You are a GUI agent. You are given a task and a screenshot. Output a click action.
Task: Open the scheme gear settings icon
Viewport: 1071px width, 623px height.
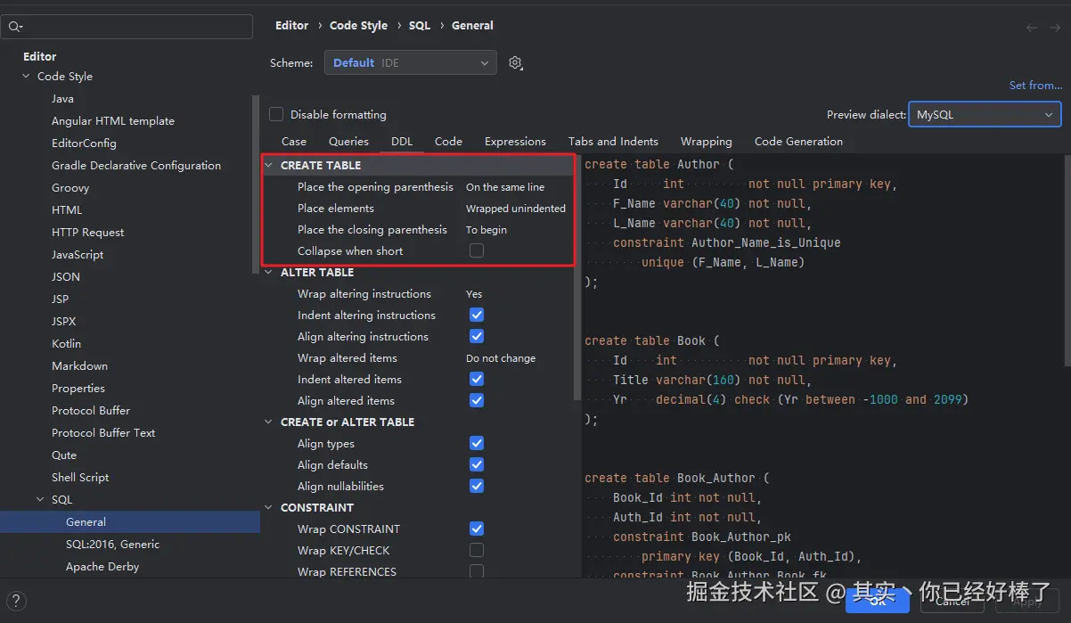(x=515, y=62)
